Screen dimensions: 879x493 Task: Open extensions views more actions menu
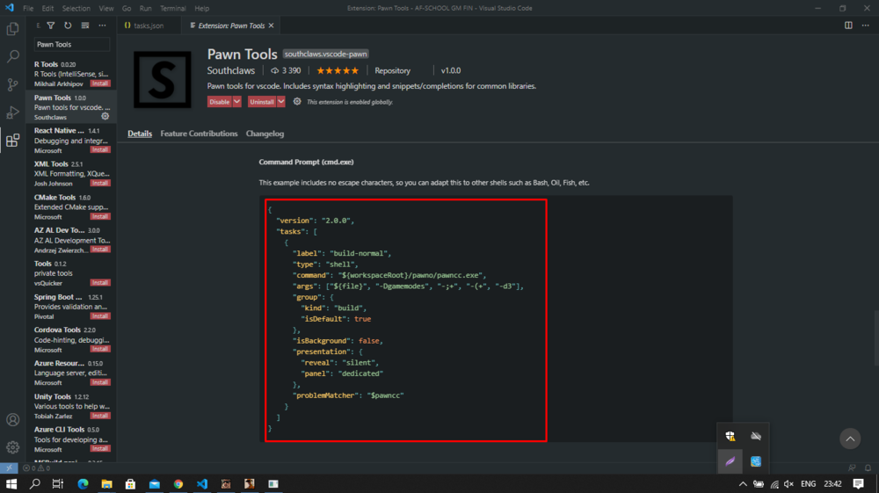102,25
